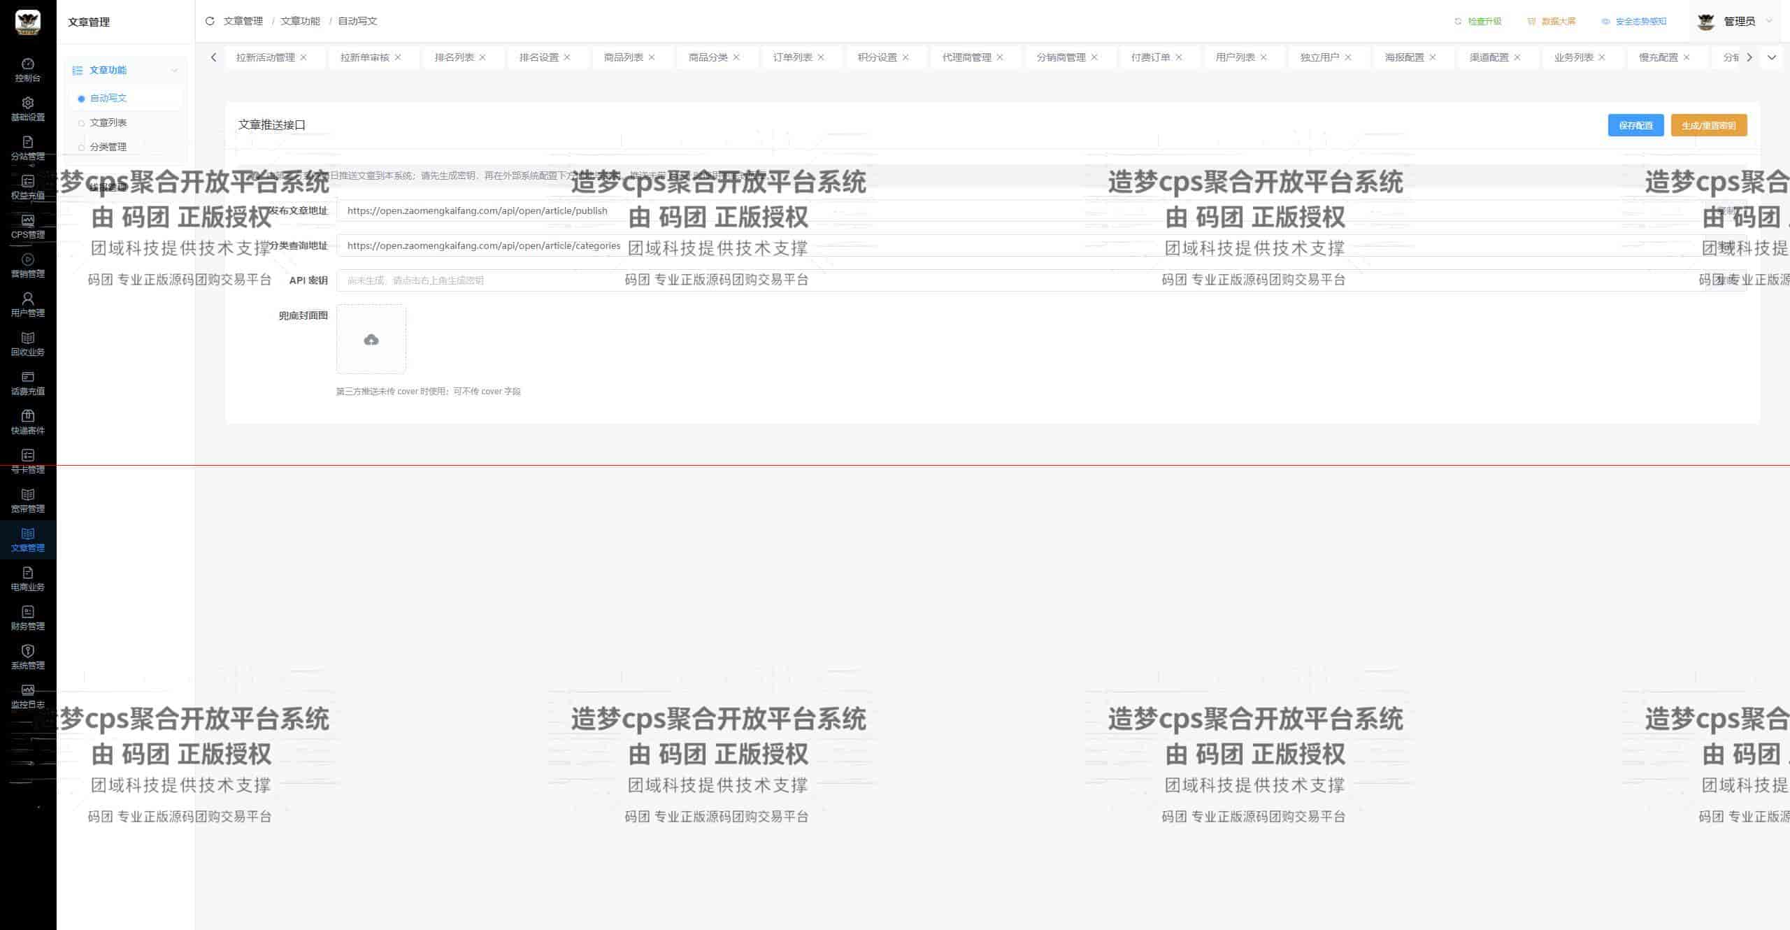Click the blue 保存配置 button
Screen dimensions: 1790x930
pyautogui.click(x=1635, y=125)
